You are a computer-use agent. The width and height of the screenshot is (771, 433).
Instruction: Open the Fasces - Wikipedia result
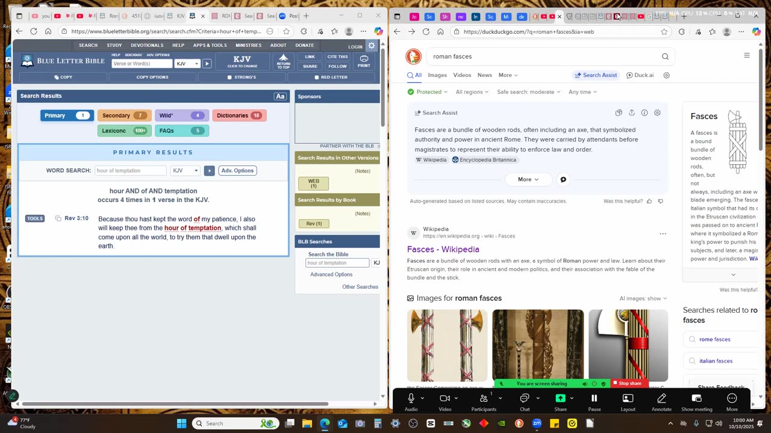443,250
